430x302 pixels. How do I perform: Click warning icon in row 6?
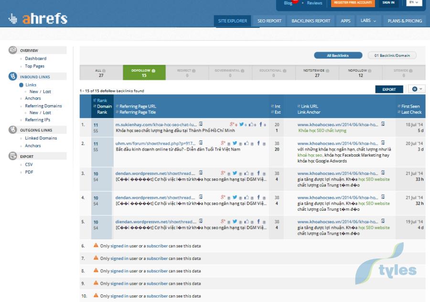[x=96, y=245]
